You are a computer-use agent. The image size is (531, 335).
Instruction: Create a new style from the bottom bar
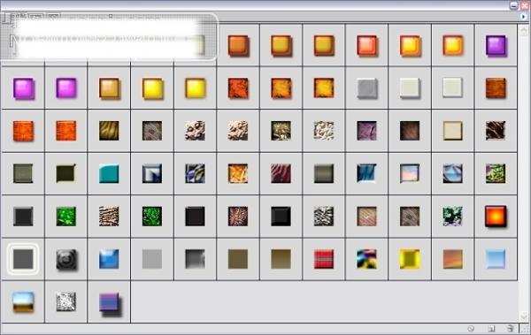point(491,329)
